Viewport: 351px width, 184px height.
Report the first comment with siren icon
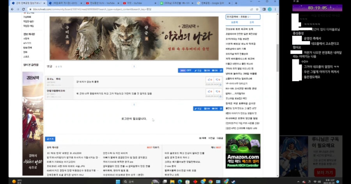tap(220, 85)
